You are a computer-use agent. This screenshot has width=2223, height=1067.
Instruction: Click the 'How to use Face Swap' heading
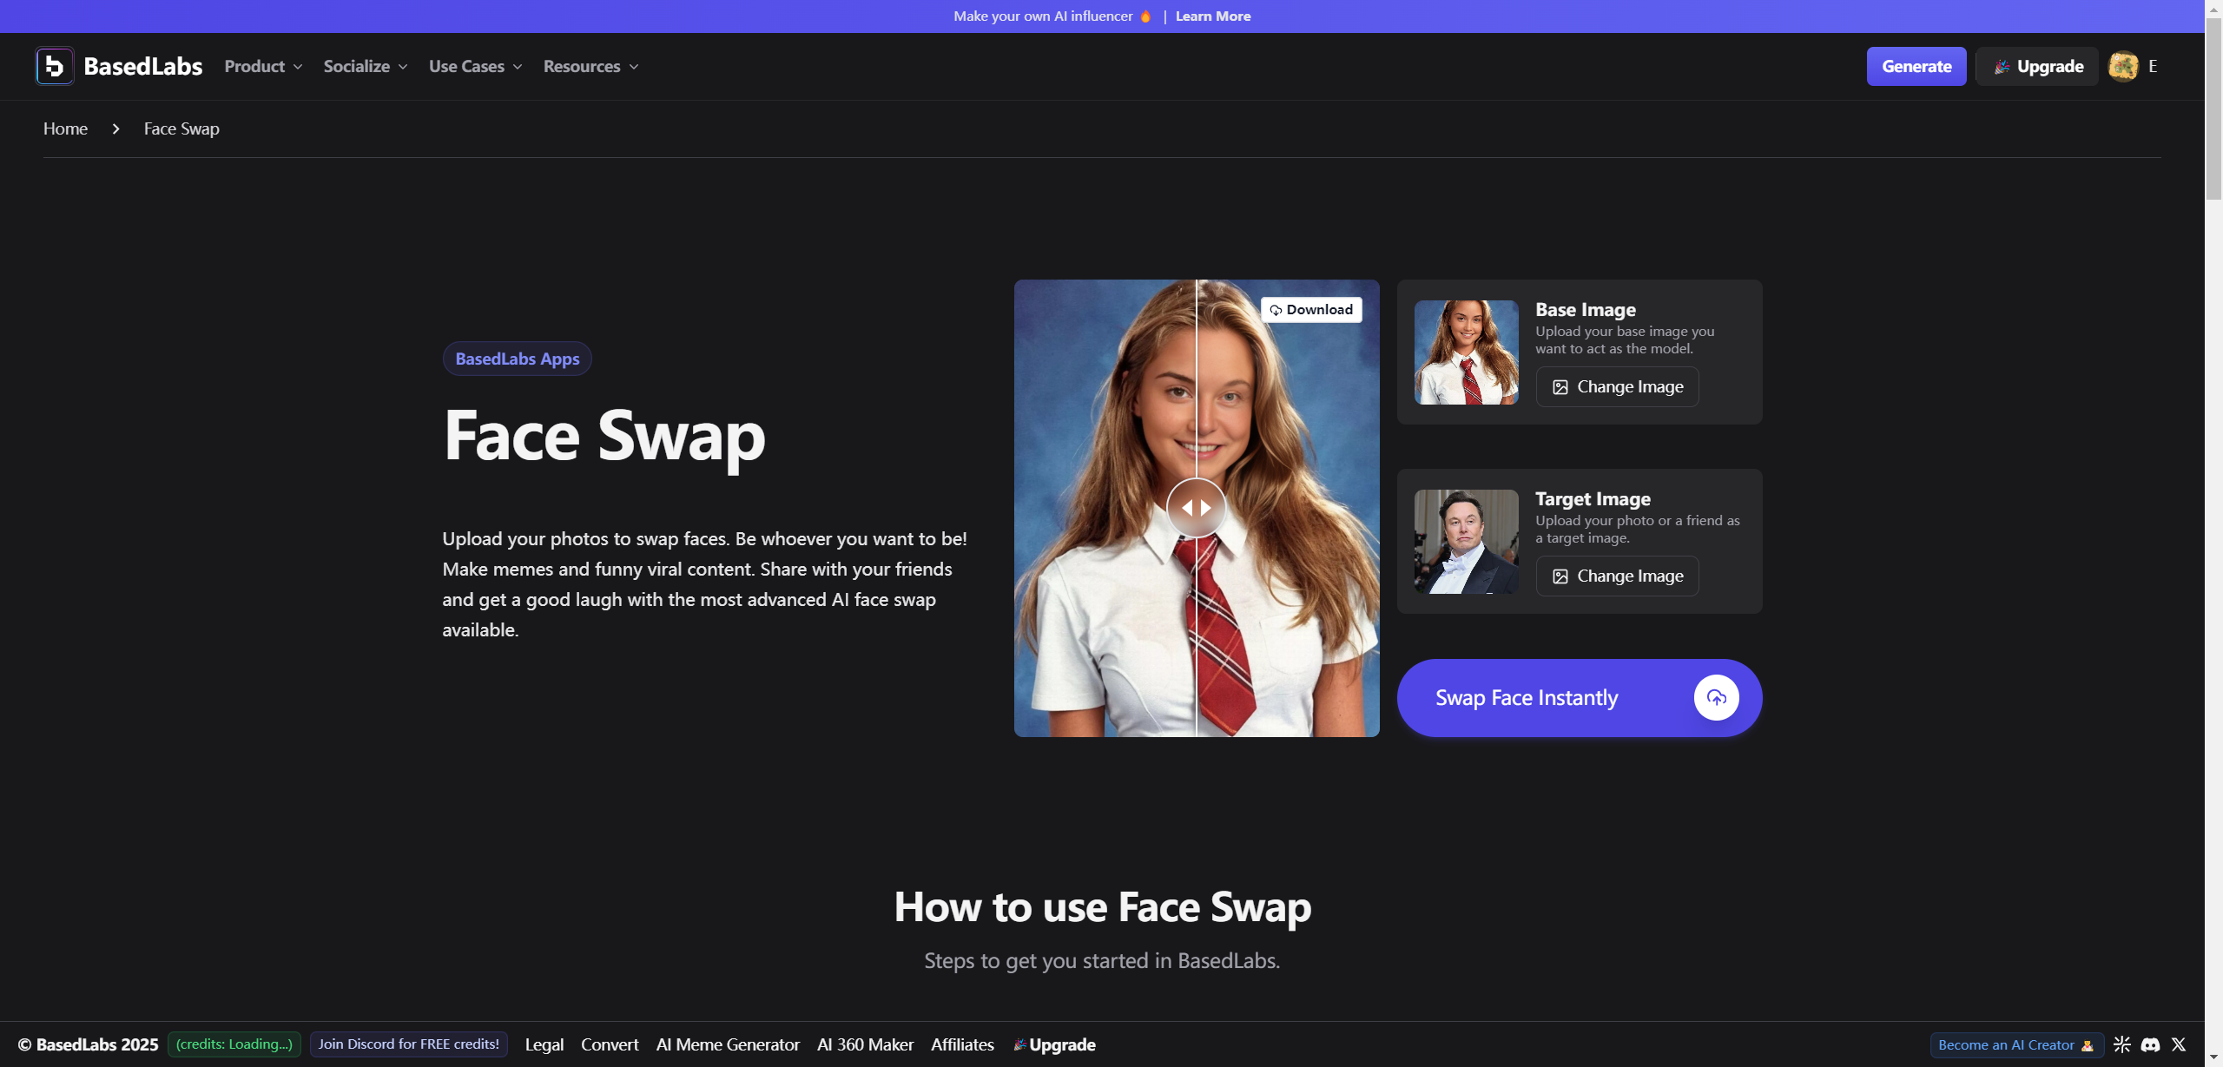[x=1103, y=907]
